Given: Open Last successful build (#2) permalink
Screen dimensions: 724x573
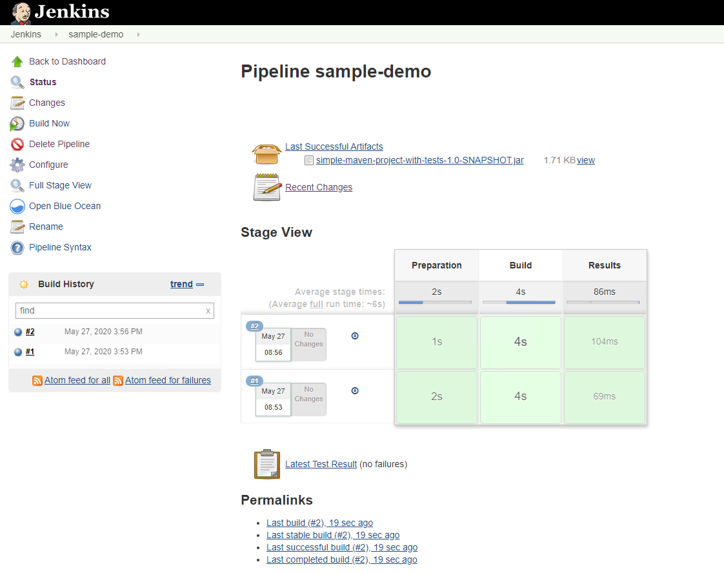Looking at the screenshot, I should [x=342, y=547].
